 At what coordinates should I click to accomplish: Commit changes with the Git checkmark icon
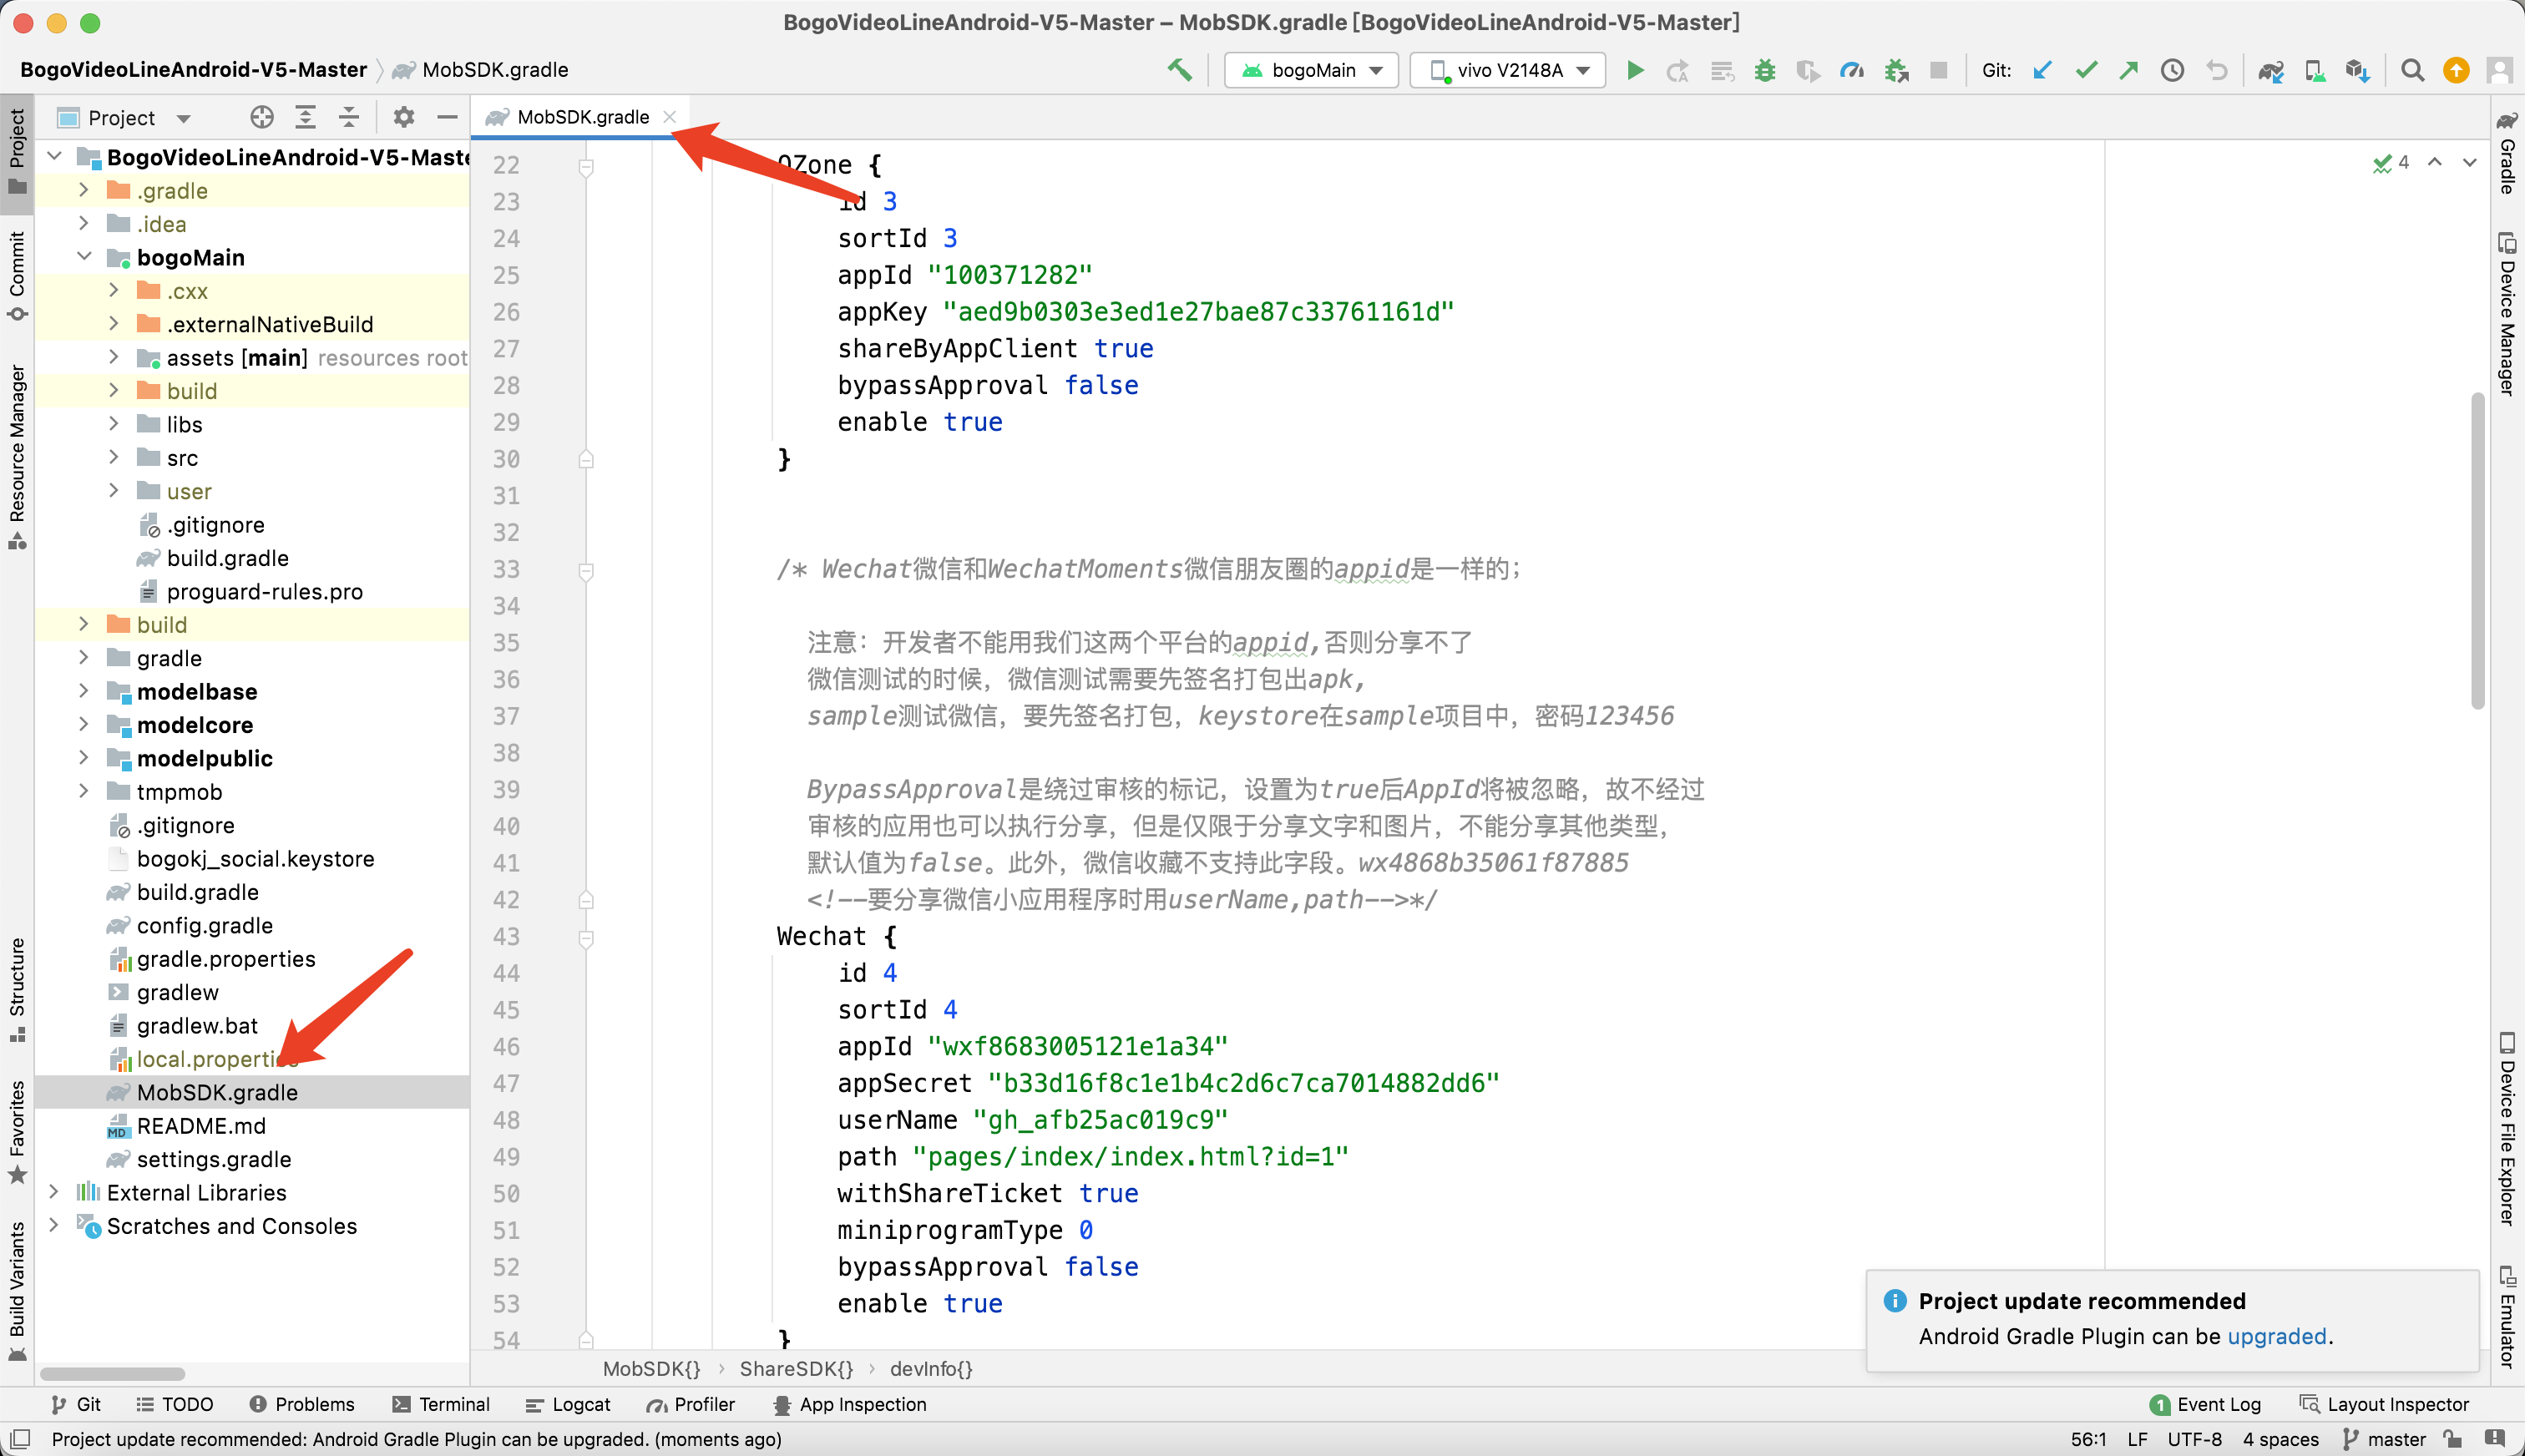click(2086, 70)
